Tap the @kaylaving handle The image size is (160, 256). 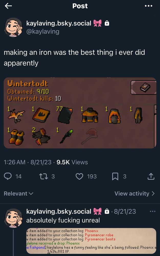tap(43, 31)
